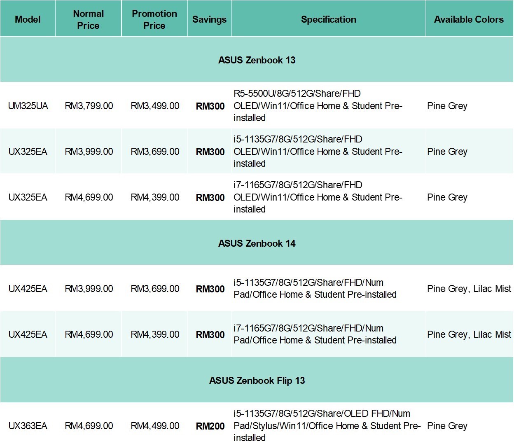The image size is (514, 446).
Task: Select RM3,999.00 in the UX425EA row
Action: (x=89, y=289)
